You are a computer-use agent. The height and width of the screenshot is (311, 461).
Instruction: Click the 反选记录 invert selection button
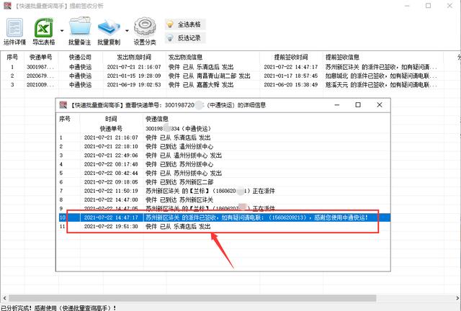tap(185, 38)
